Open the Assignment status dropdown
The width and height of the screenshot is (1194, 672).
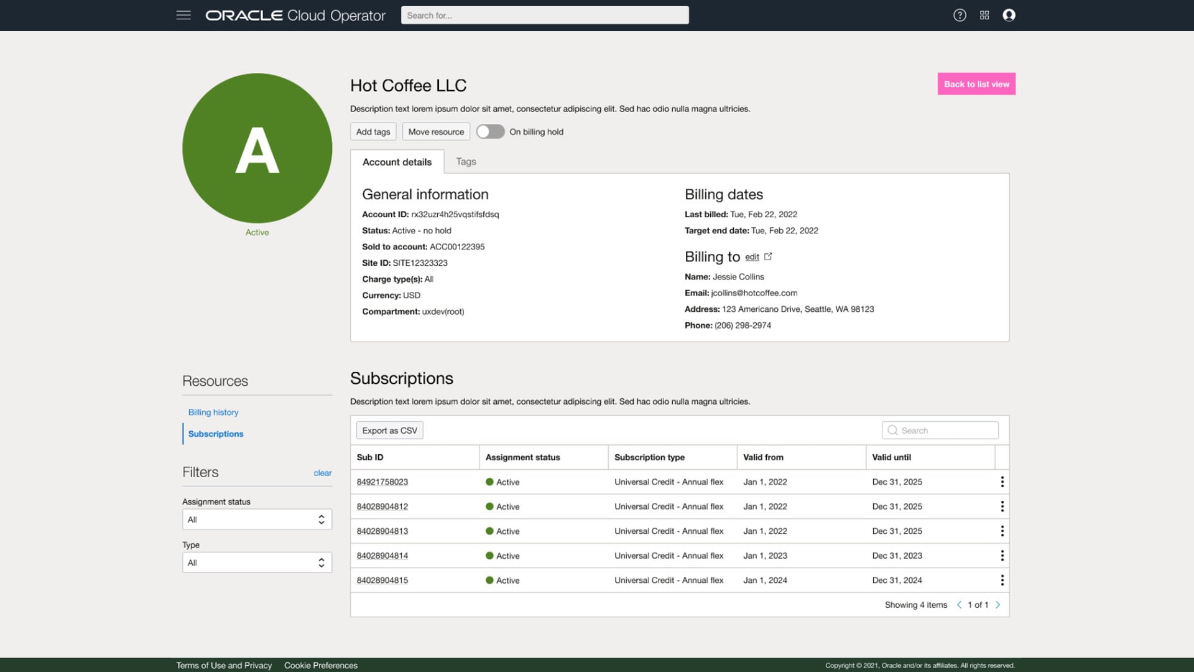pos(257,519)
